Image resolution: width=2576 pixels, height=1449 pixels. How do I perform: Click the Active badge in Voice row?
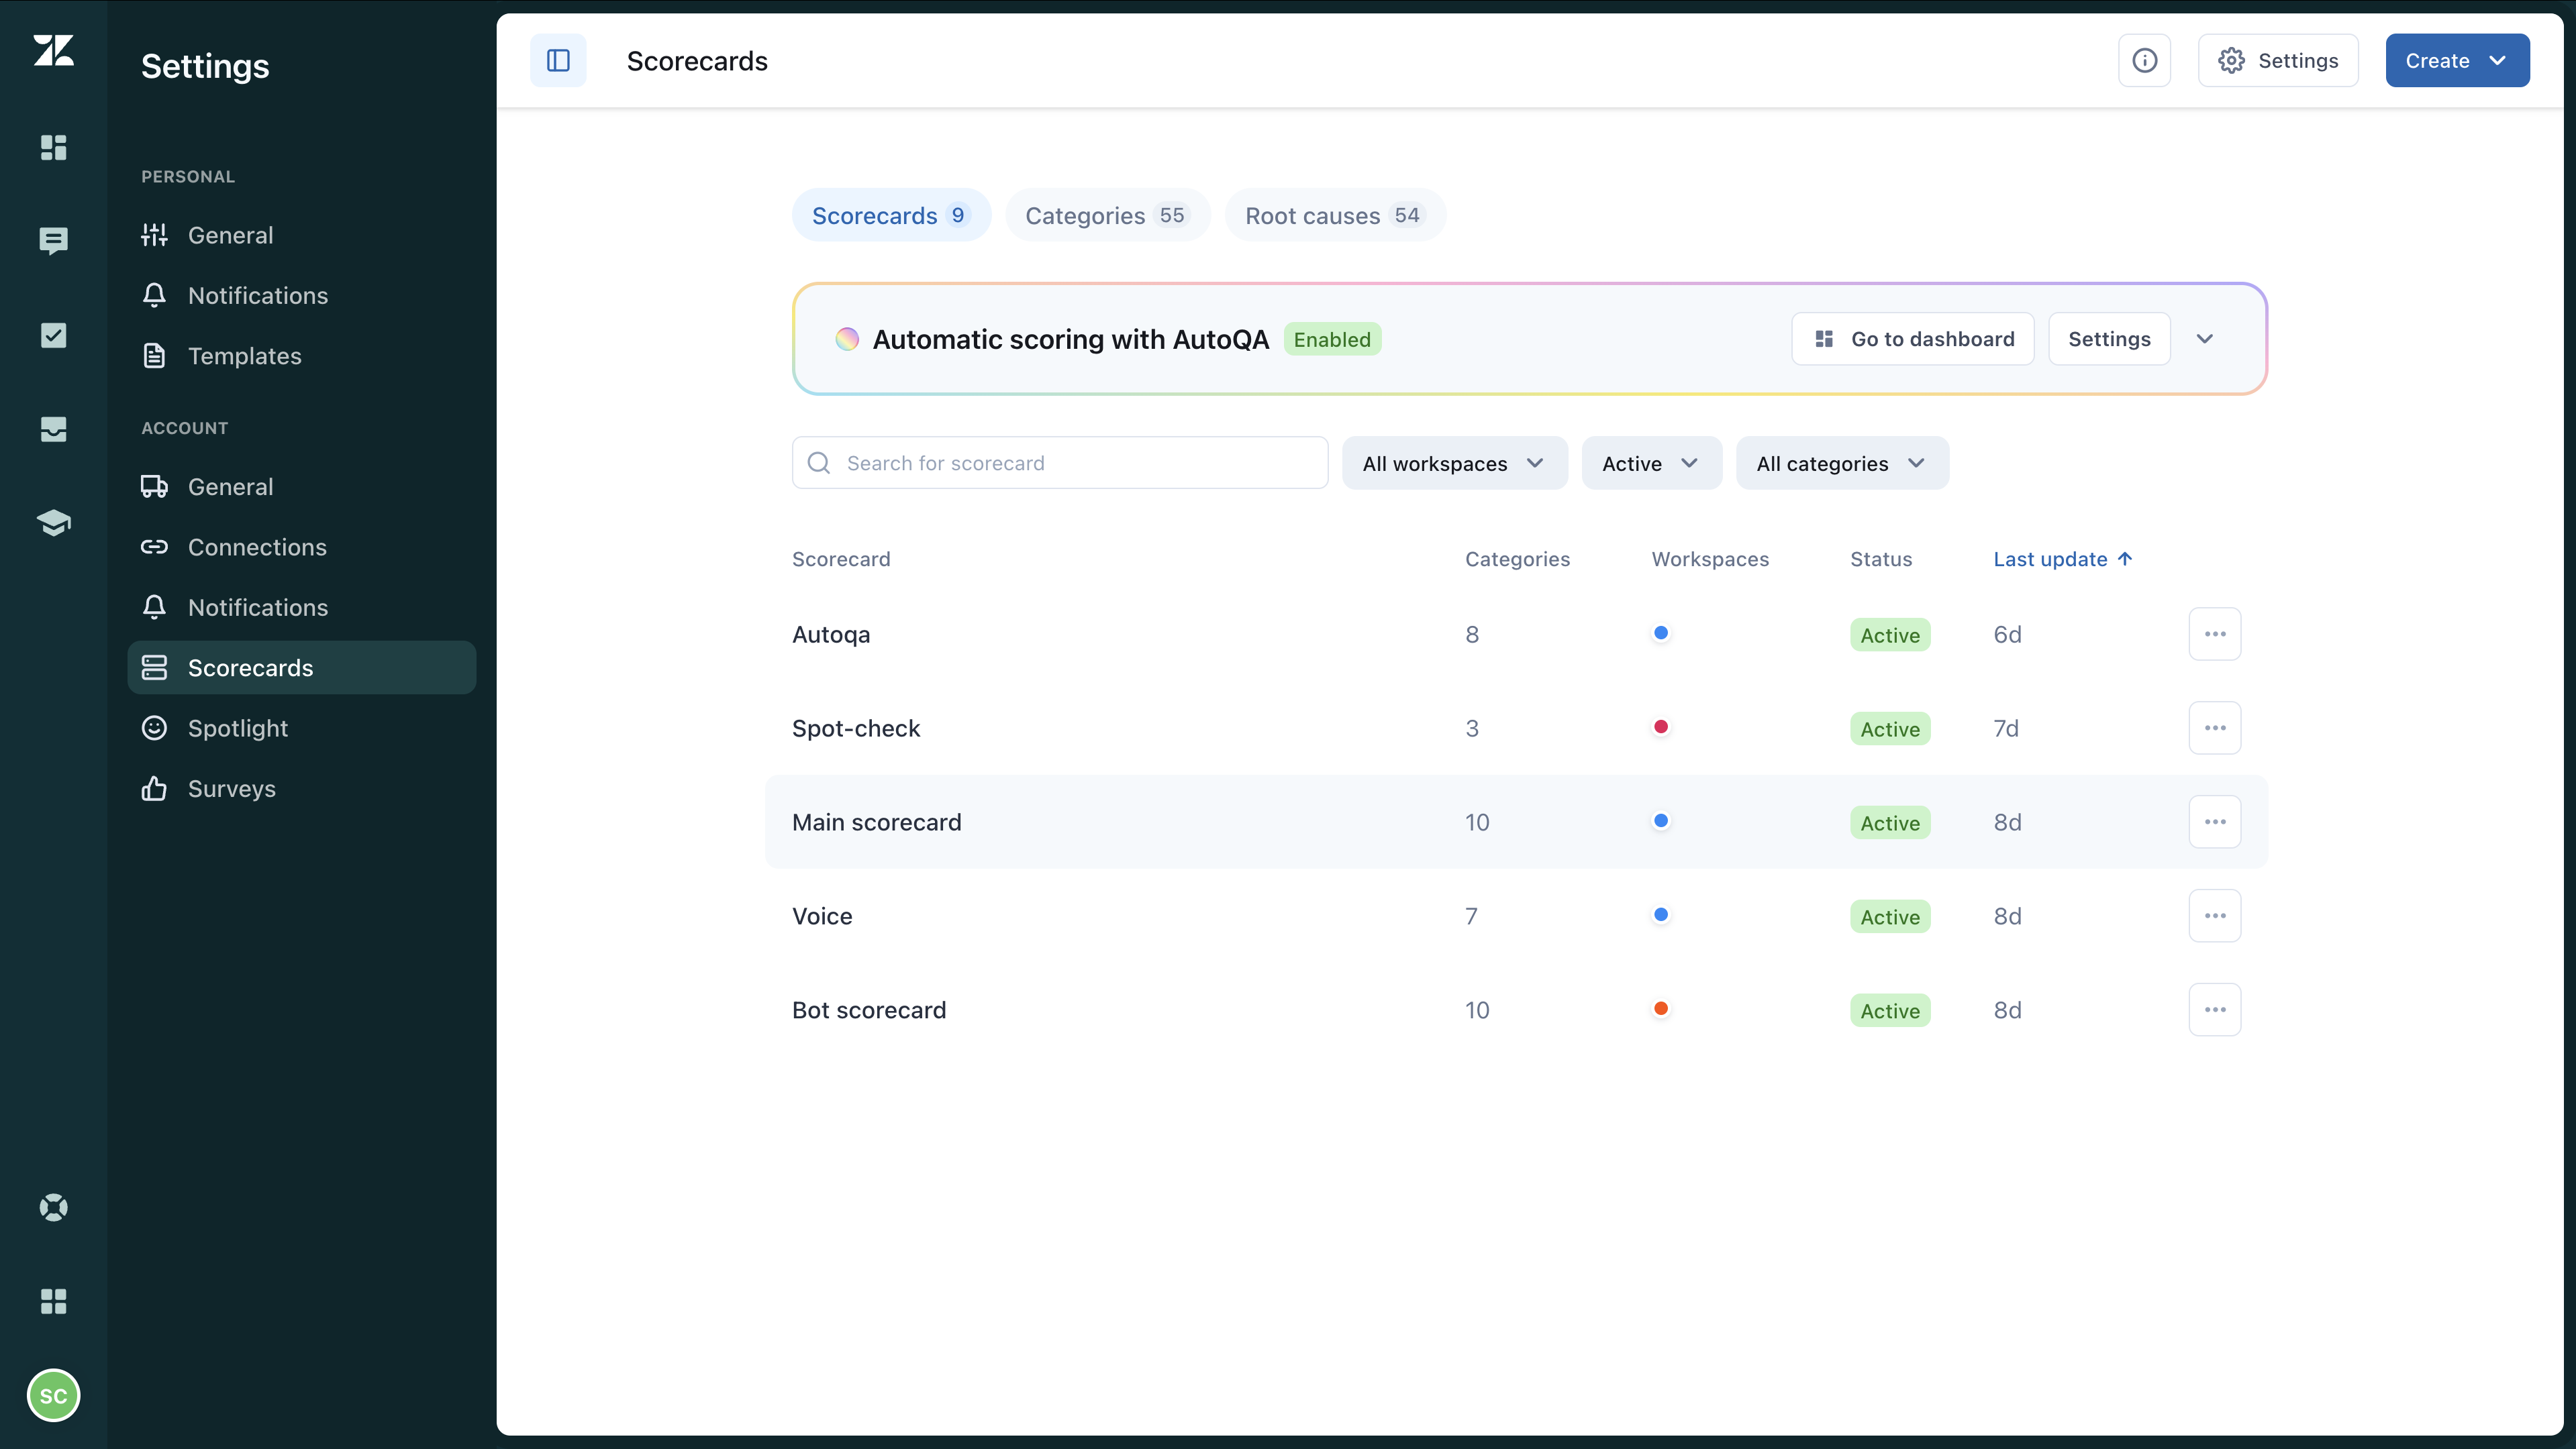pyautogui.click(x=1890, y=916)
